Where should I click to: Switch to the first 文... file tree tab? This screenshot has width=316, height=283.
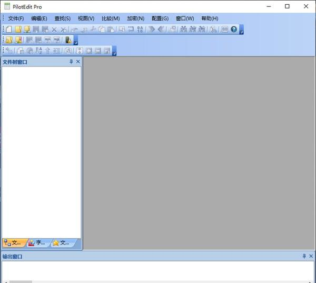tap(14, 243)
